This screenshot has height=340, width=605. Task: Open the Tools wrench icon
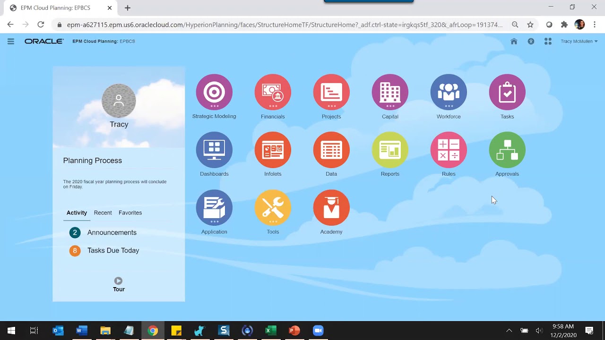[x=273, y=208]
